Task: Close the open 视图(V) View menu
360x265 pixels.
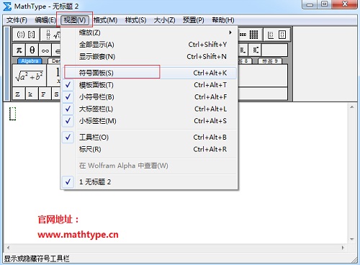Action: [x=75, y=20]
